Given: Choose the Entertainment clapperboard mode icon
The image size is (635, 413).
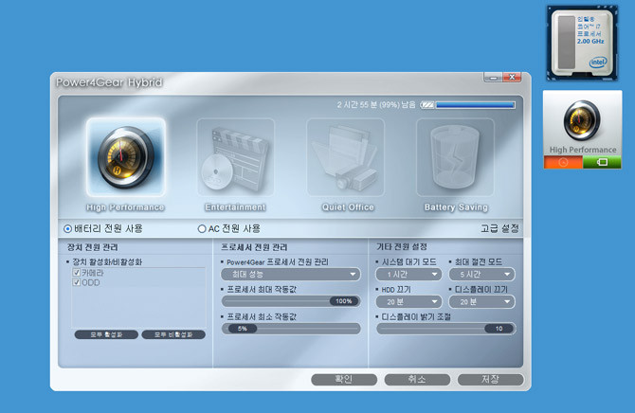Looking at the screenshot, I should (235, 157).
